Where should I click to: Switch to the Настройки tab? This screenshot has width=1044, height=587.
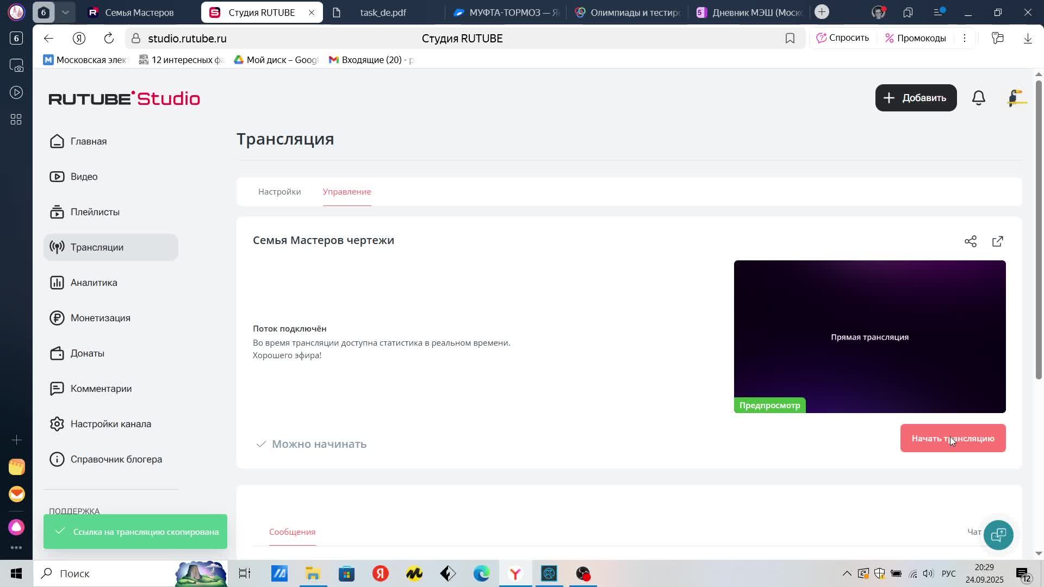pos(279,192)
